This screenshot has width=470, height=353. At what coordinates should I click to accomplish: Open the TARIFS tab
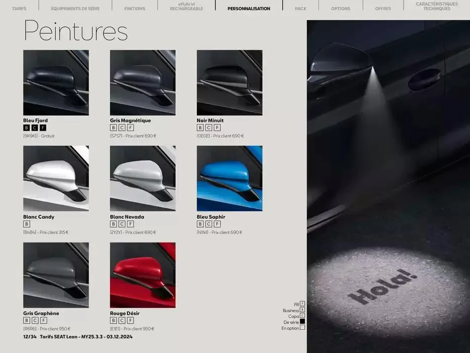click(19, 9)
